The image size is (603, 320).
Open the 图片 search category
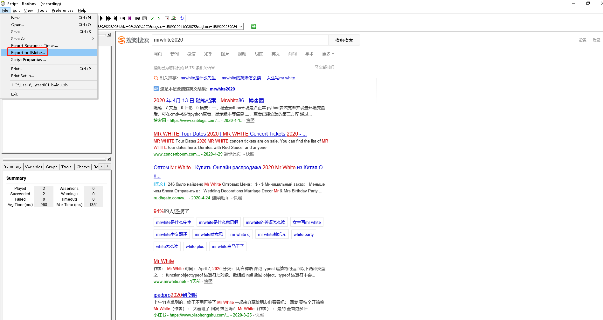point(225,54)
